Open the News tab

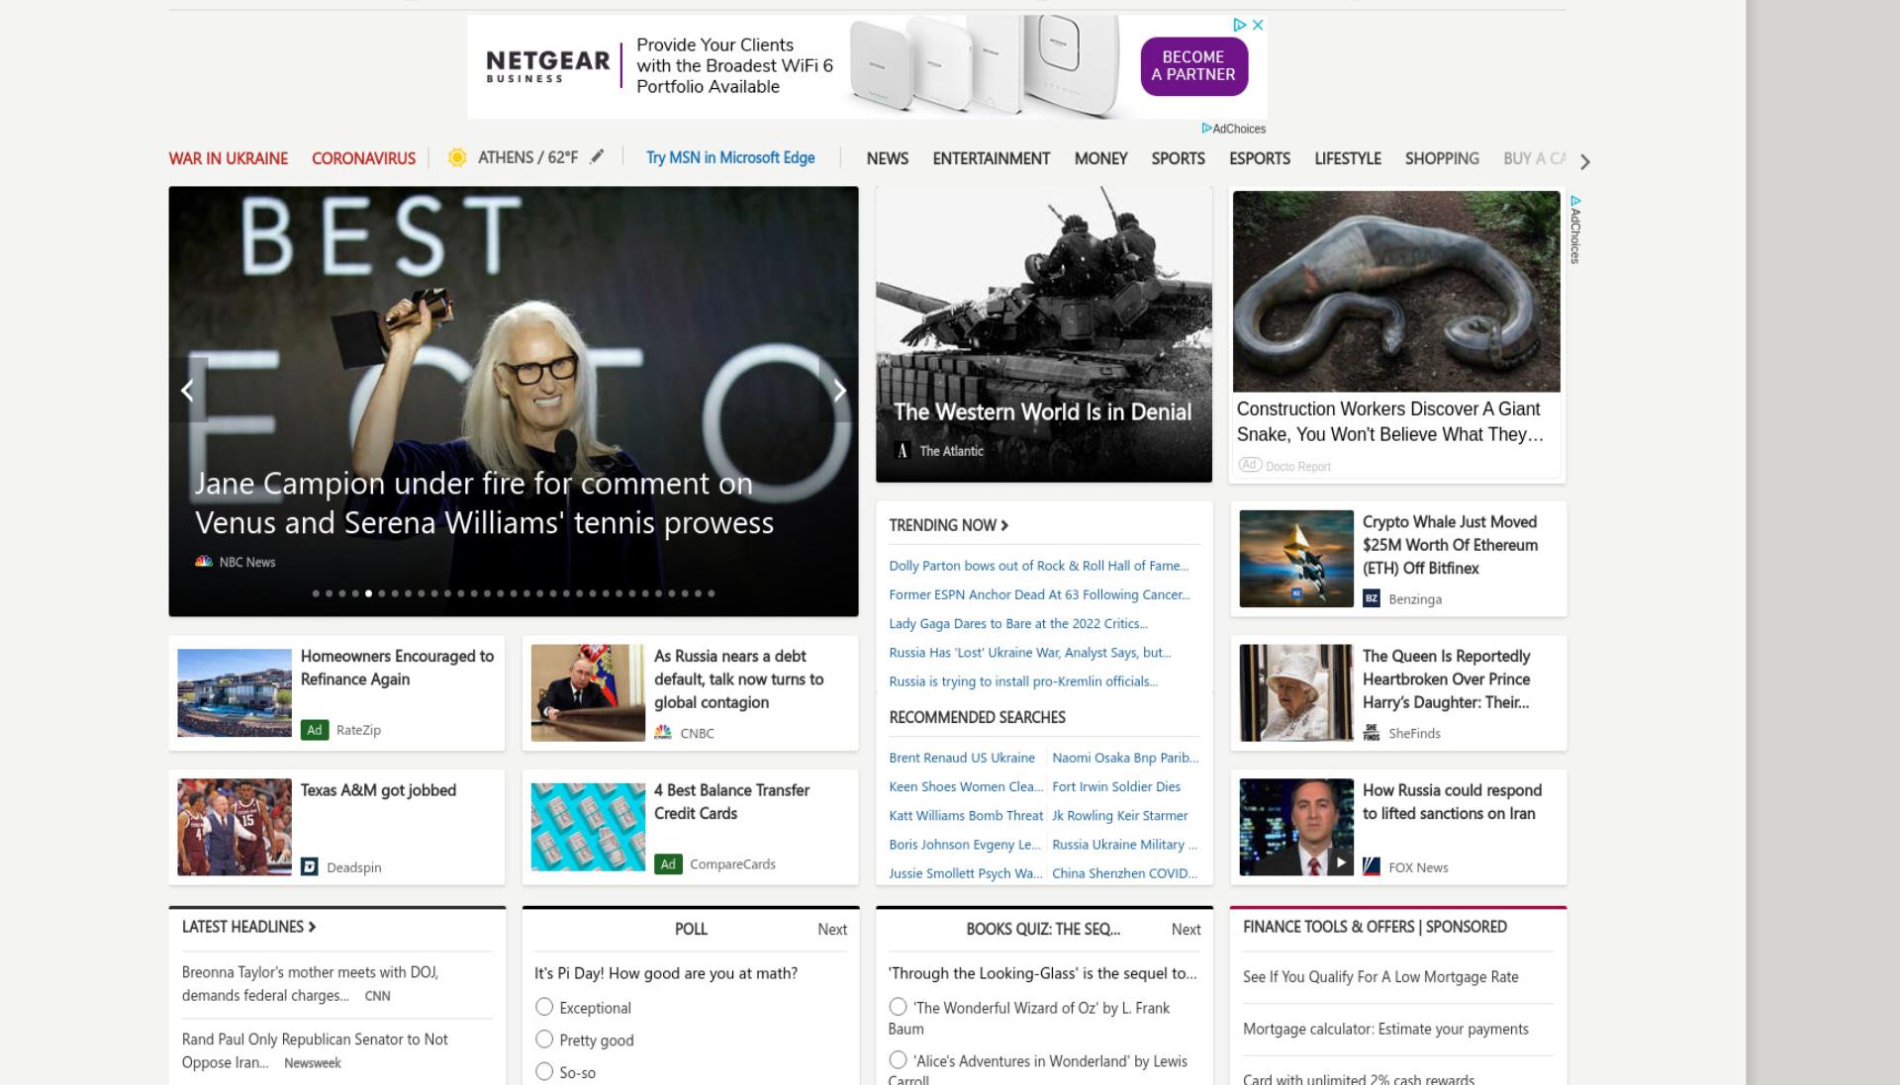888,158
